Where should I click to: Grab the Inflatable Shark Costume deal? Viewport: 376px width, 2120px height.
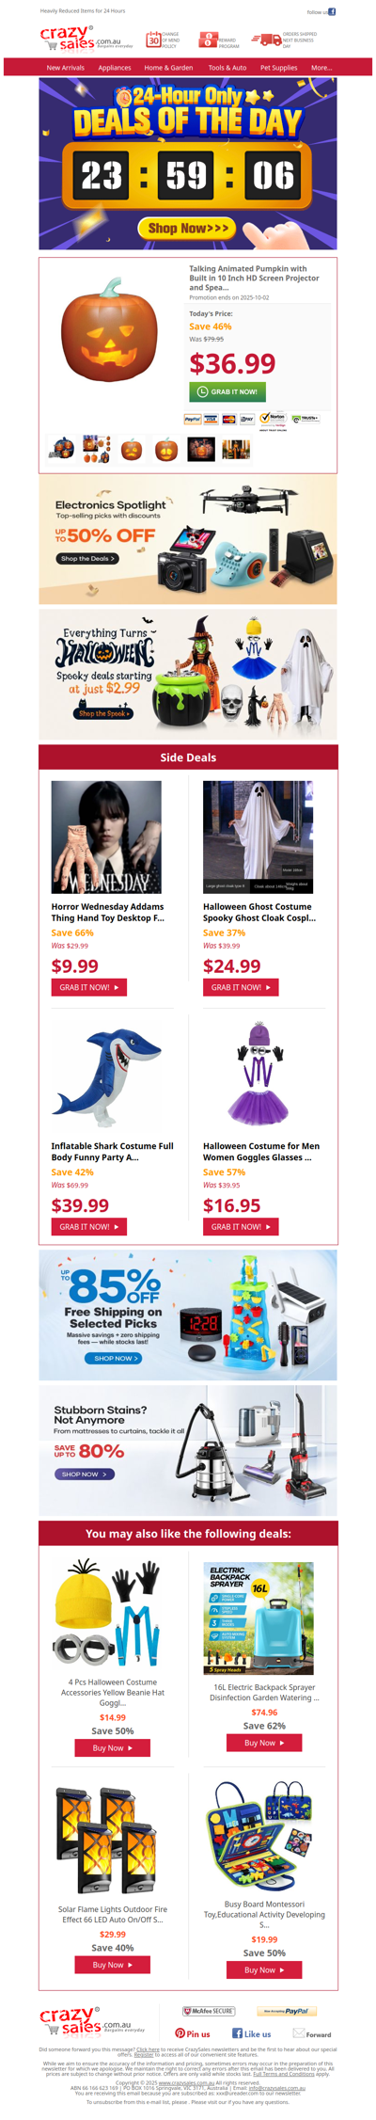pyautogui.click(x=89, y=1227)
